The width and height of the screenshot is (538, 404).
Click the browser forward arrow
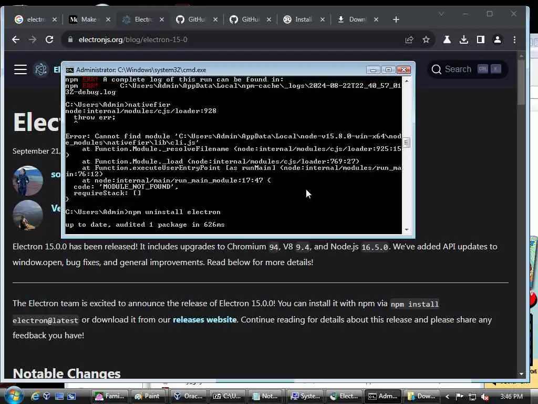tap(32, 39)
